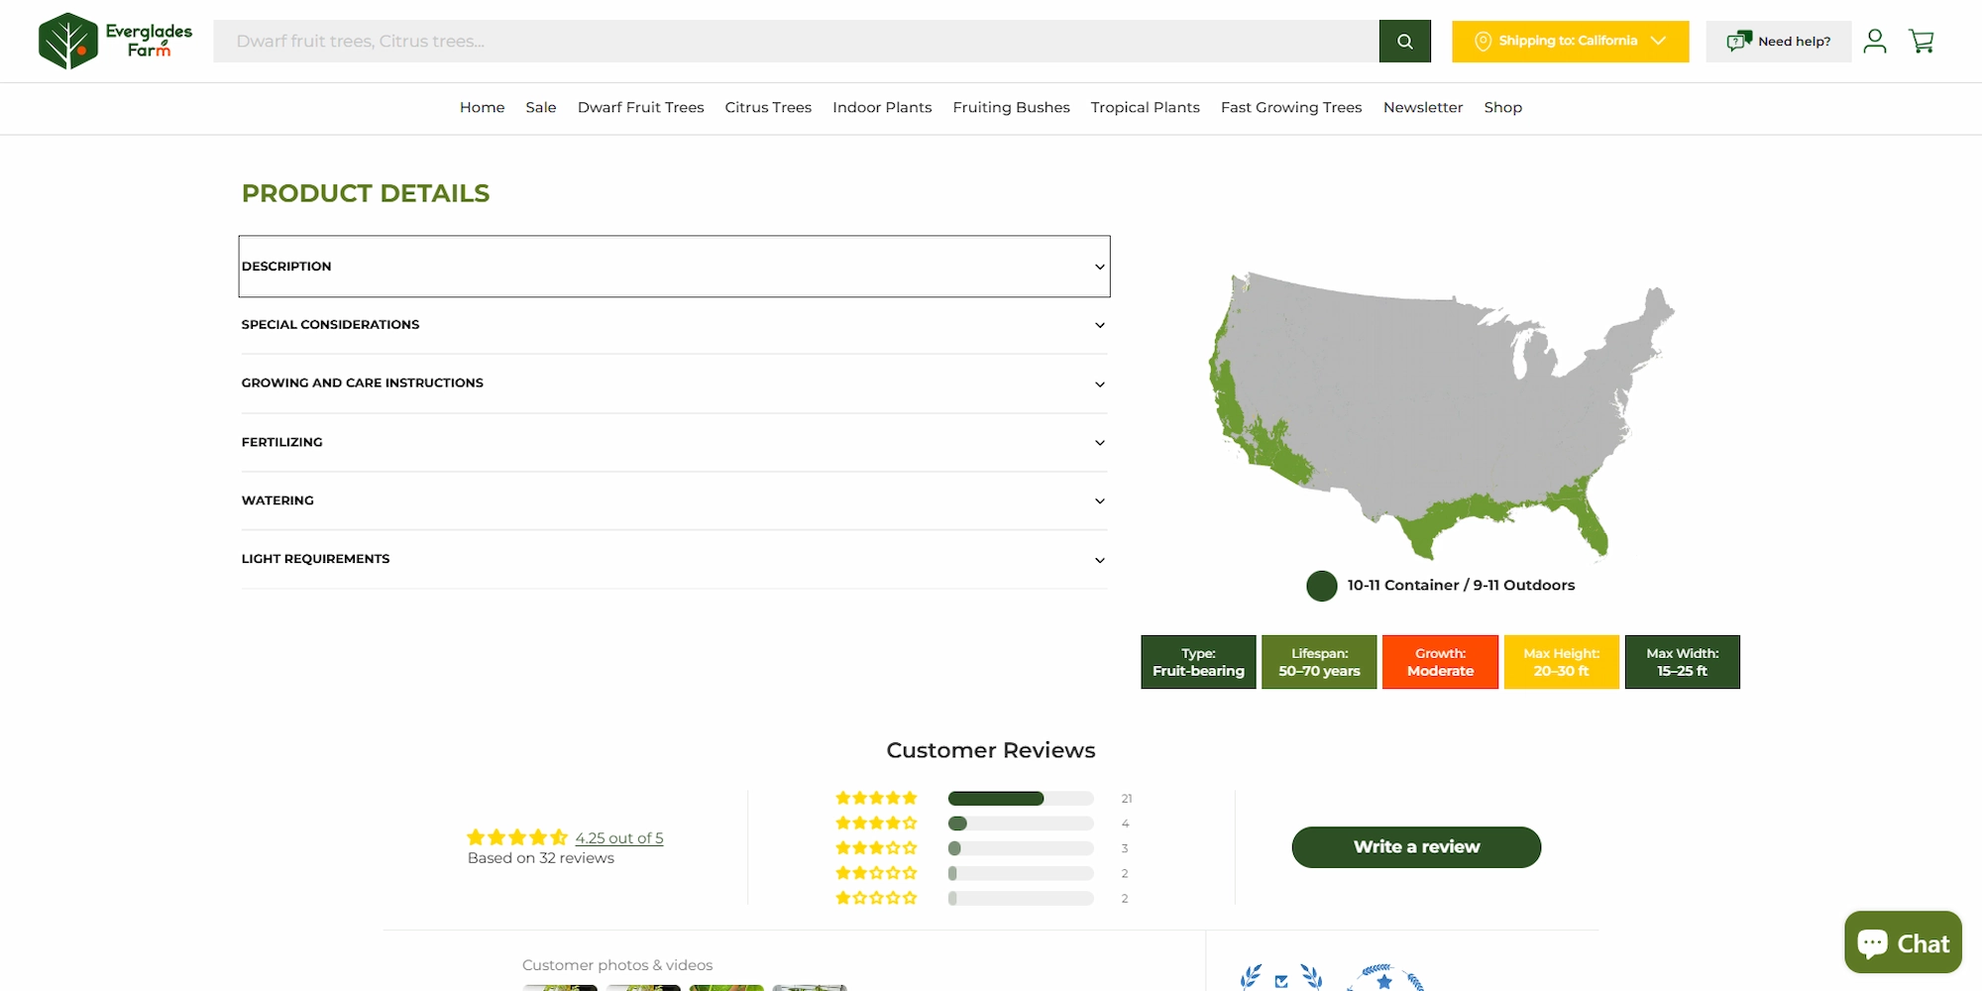This screenshot has height=991, width=1982.
Task: Expand the Special Considerations section
Action: tap(674, 325)
